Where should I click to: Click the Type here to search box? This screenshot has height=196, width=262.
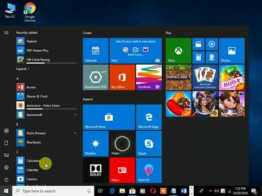(53, 191)
